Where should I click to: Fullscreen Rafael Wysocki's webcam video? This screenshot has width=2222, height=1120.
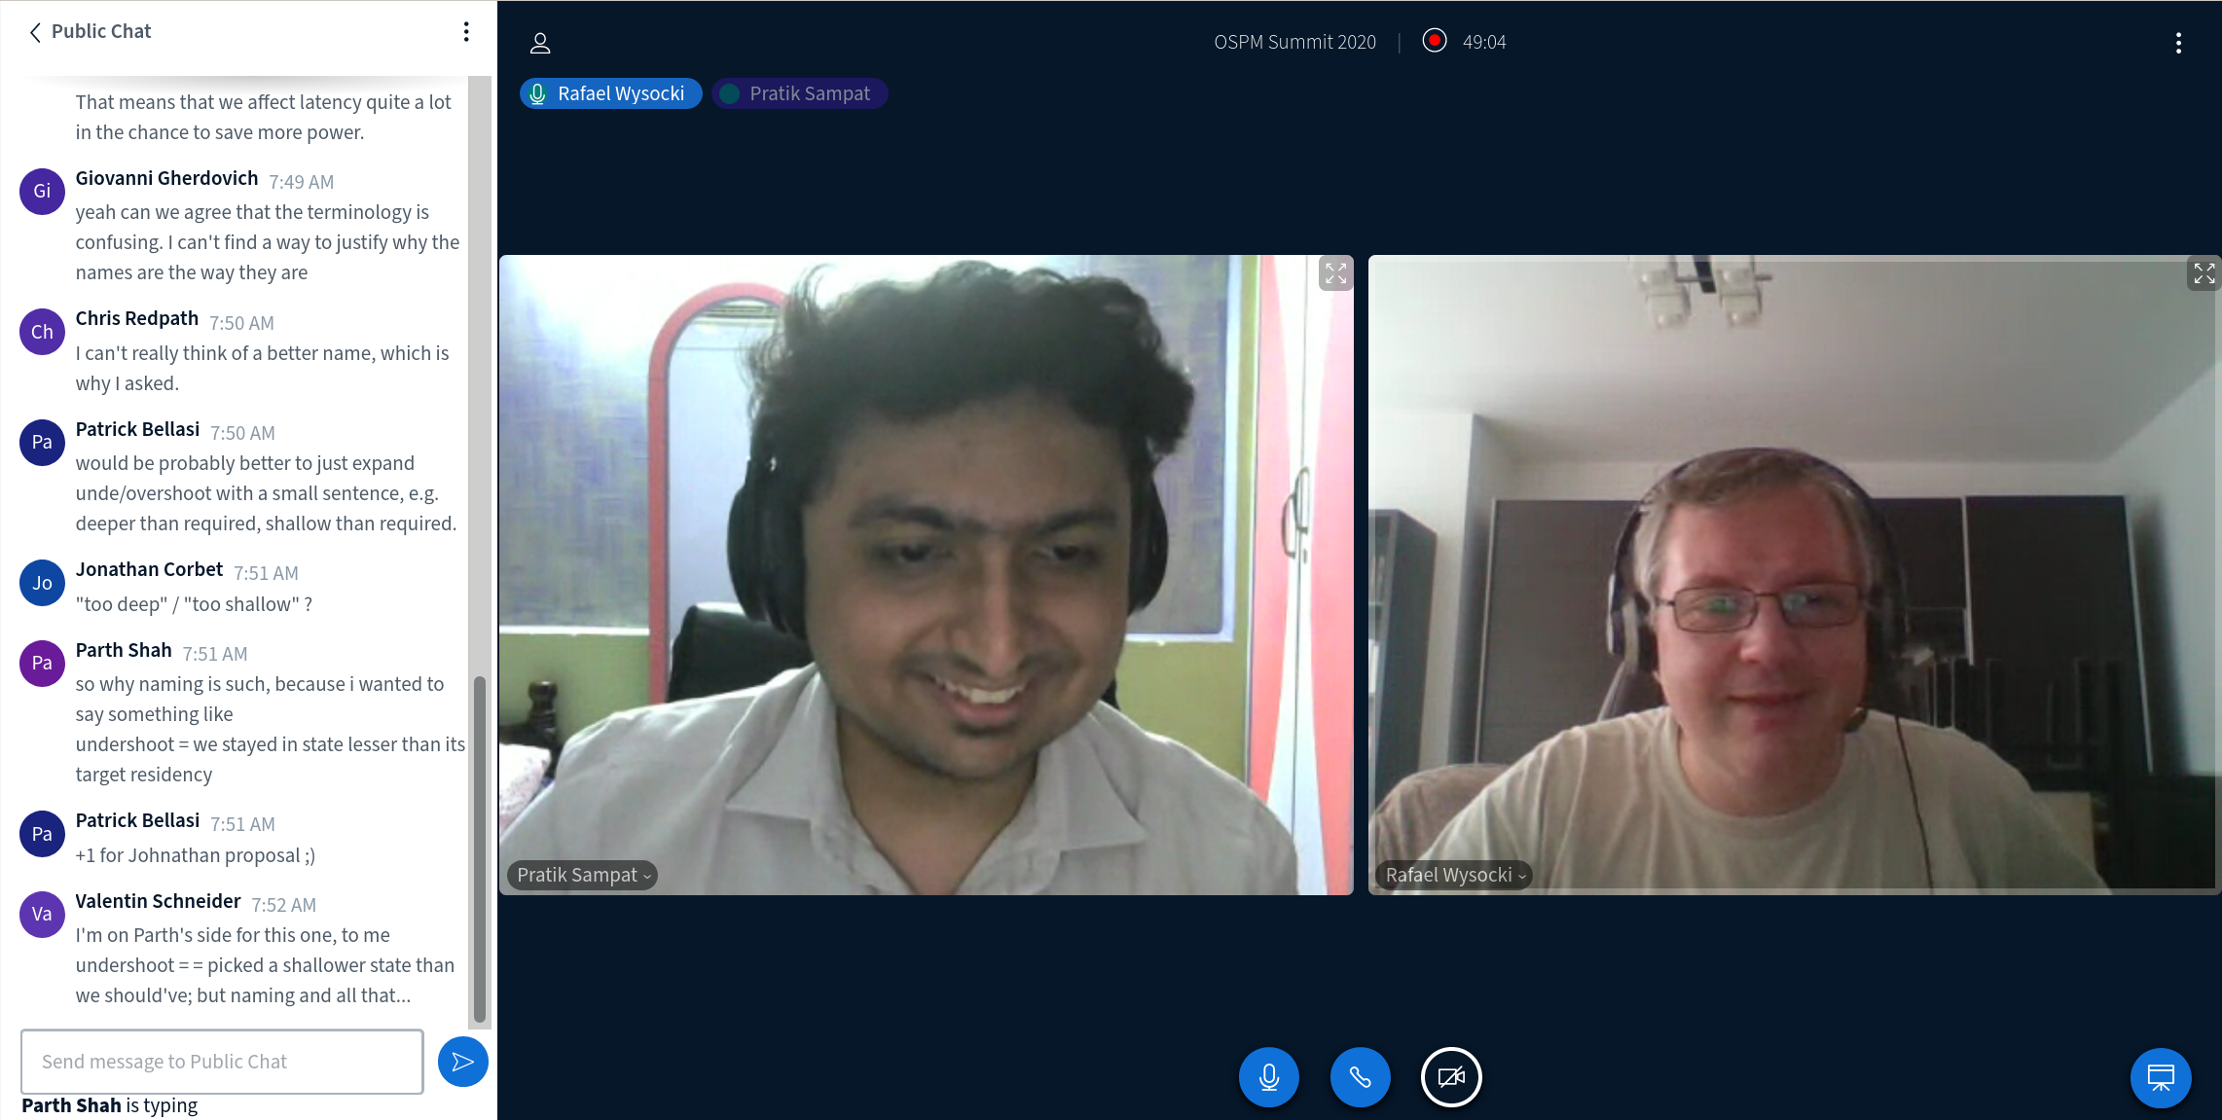click(2204, 274)
